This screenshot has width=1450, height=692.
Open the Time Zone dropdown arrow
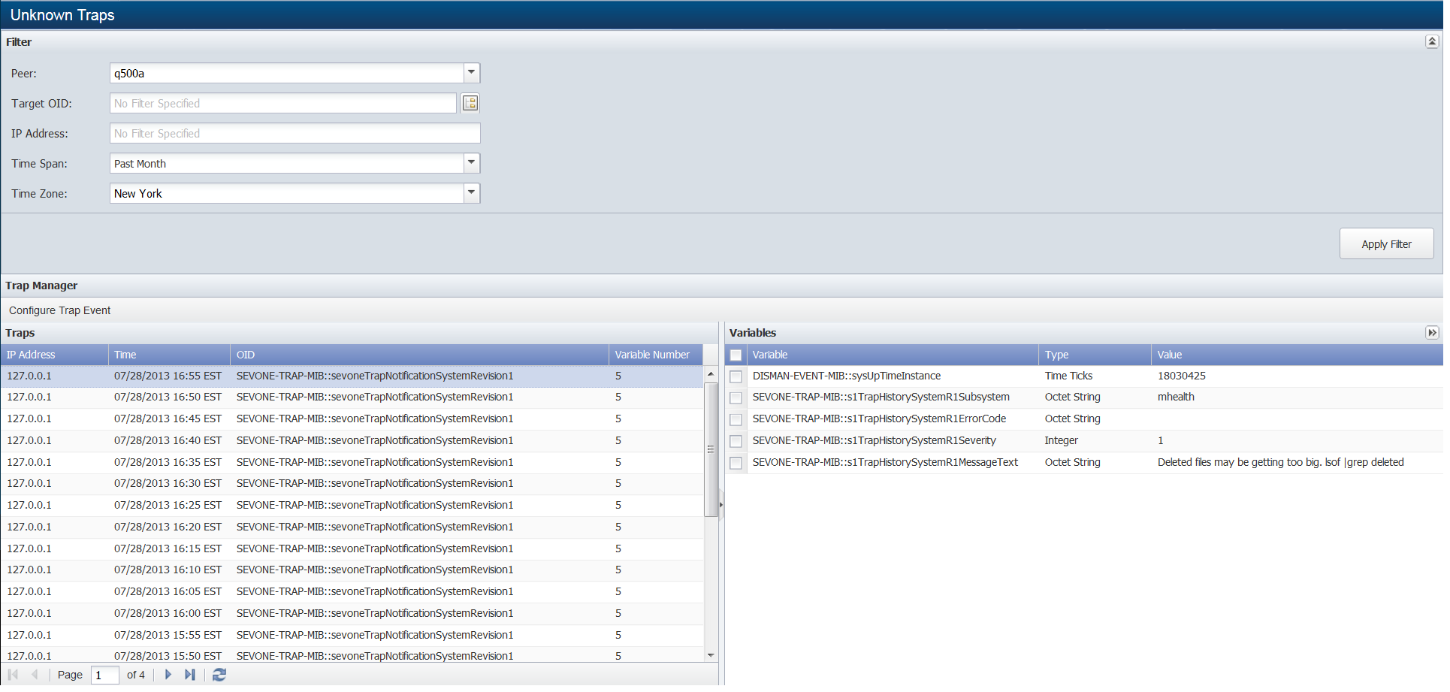click(471, 193)
